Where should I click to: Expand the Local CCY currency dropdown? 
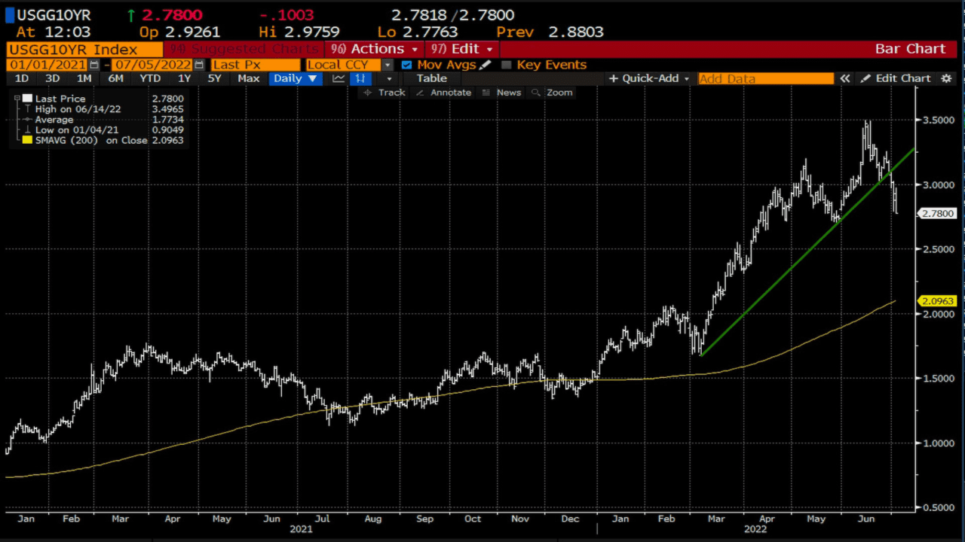388,65
